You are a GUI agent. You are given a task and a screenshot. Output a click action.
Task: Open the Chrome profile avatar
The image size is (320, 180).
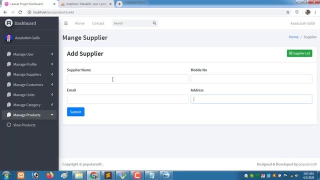tap(308, 12)
